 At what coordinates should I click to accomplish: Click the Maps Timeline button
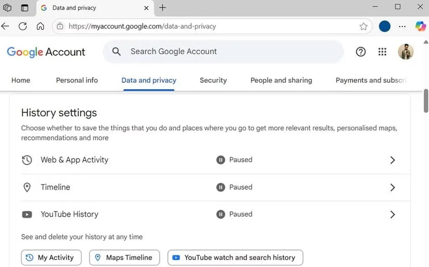pos(124,258)
